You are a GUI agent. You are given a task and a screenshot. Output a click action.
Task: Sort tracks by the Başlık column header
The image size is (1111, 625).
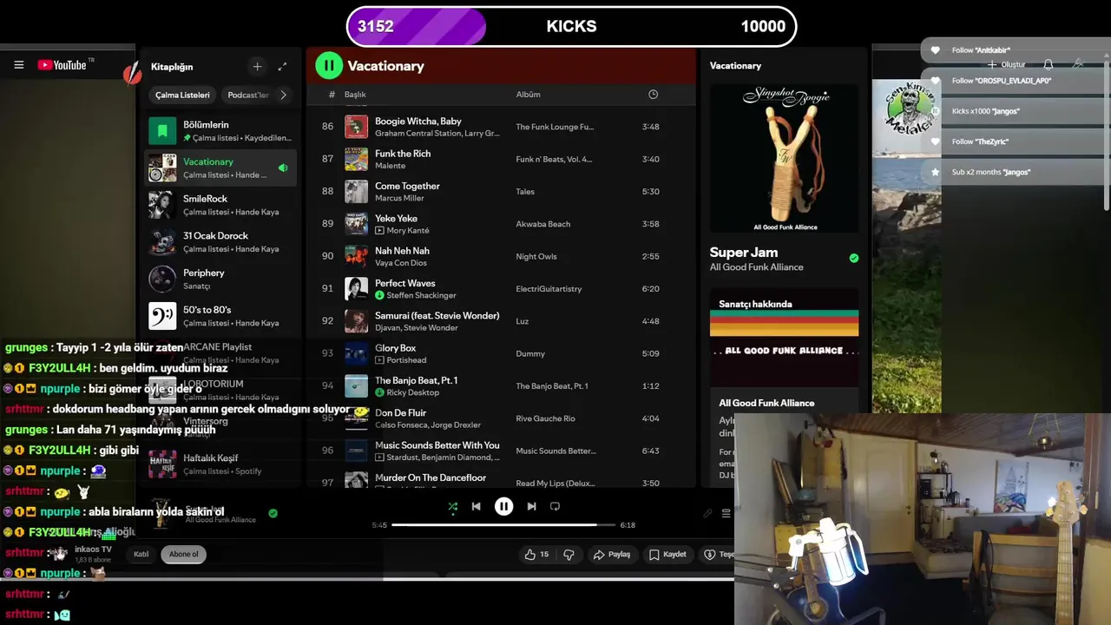[355, 95]
